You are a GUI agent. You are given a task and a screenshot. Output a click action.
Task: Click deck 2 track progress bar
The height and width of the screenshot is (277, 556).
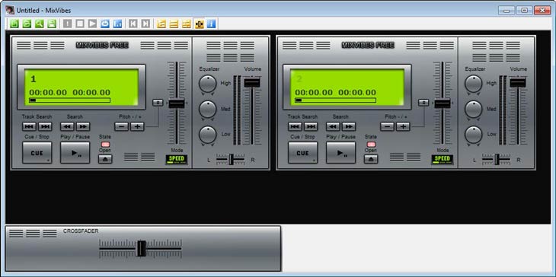point(336,100)
